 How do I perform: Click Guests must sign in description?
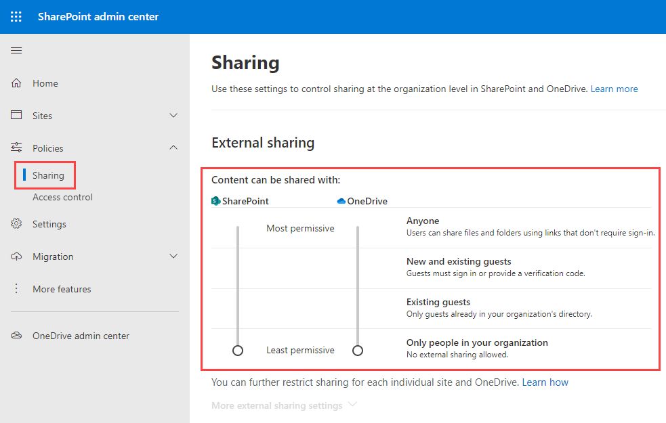496,273
